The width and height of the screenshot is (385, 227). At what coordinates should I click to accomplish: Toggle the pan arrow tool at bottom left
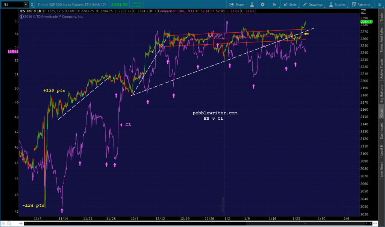click(x=21, y=224)
